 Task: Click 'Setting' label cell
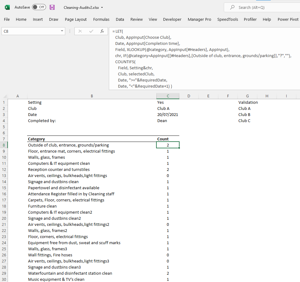(x=92, y=102)
